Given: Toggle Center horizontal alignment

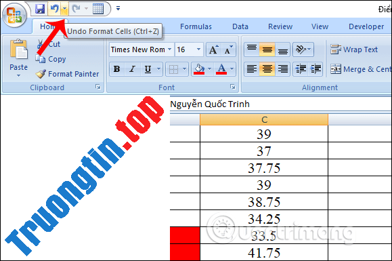Looking at the screenshot, I should [x=267, y=69].
